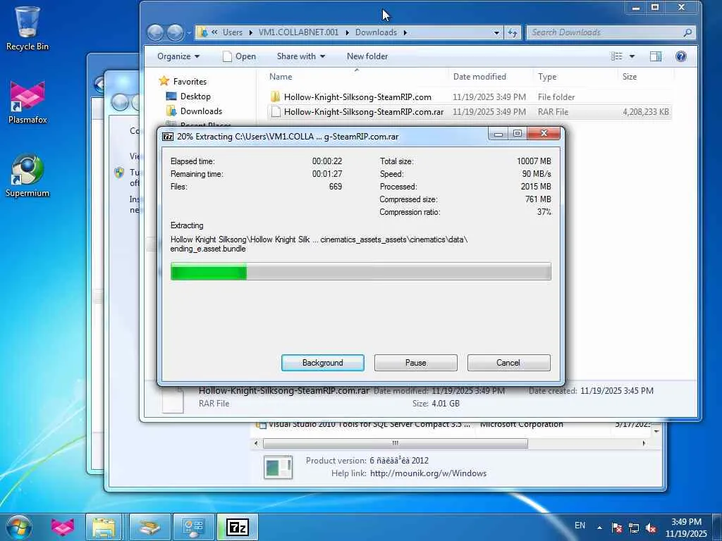722x541 pixels.
Task: Open the address bar history dropdown
Action: pos(496,32)
